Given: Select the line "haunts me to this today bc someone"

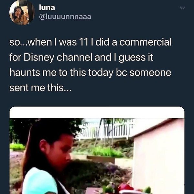Looking at the screenshot, I should (x=90, y=73).
